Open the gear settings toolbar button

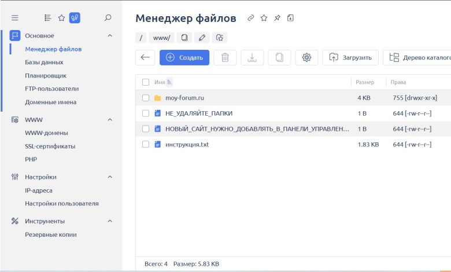pyautogui.click(x=306, y=57)
